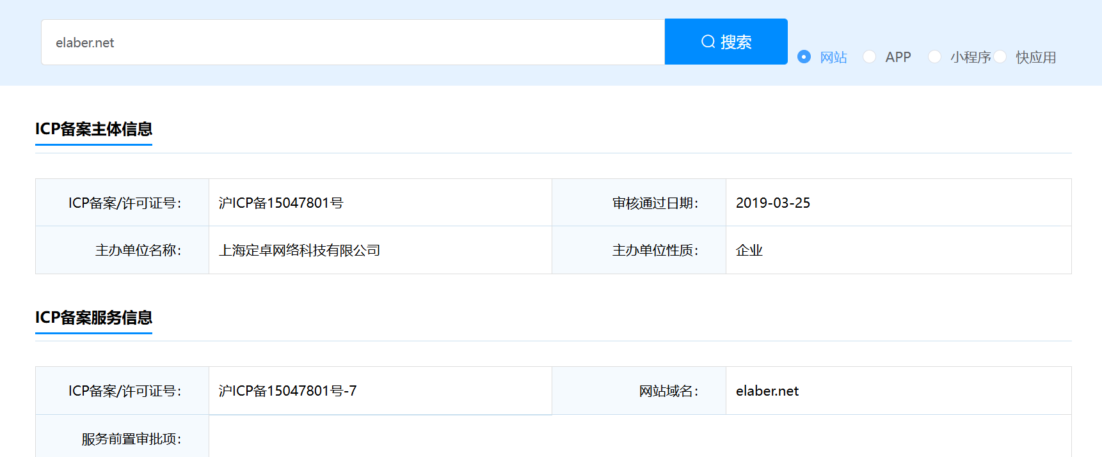
Task: Click company name 上海定卓网络科技有限公司
Action: click(x=299, y=251)
